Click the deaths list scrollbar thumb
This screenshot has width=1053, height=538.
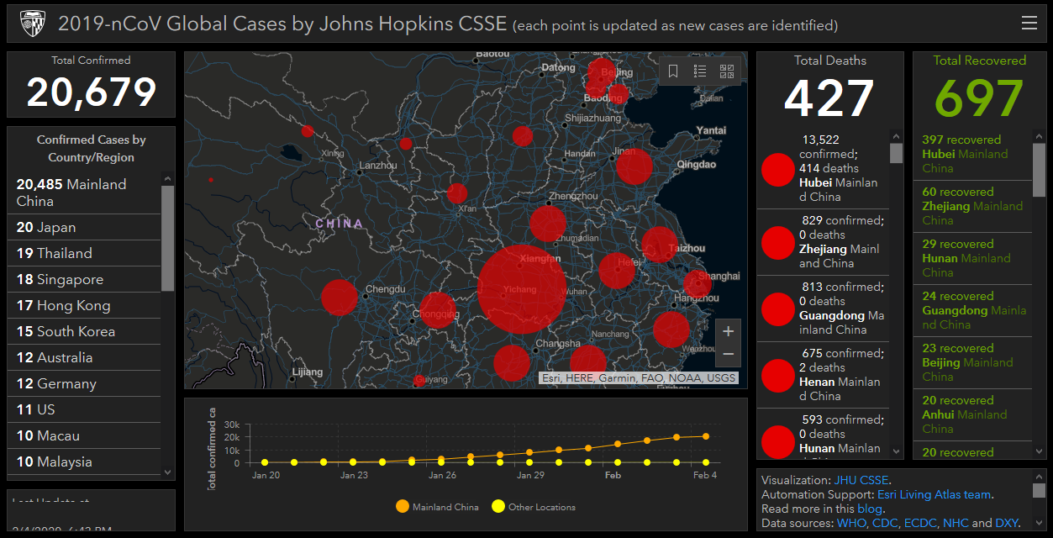(x=896, y=153)
